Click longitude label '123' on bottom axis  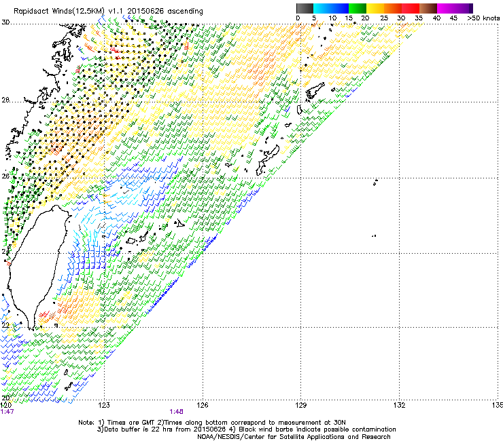(x=104, y=406)
